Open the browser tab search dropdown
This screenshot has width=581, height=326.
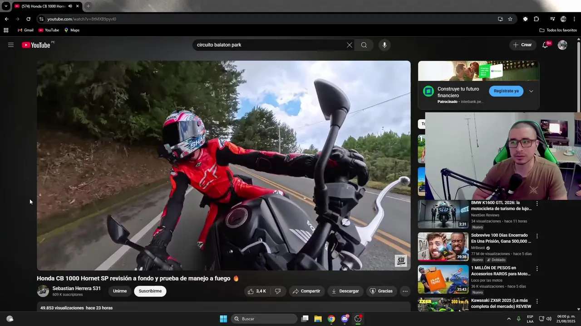tap(6, 6)
